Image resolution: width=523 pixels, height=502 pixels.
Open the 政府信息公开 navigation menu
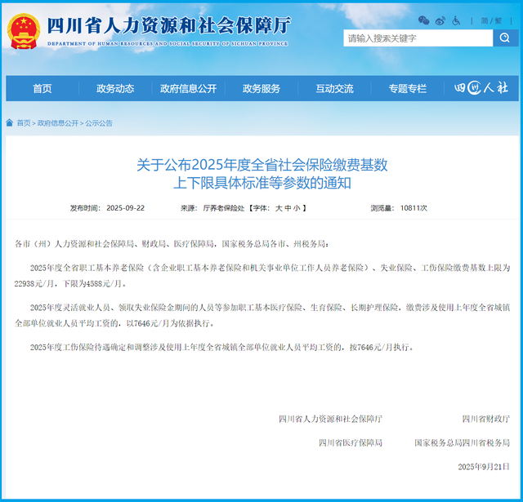pos(188,88)
